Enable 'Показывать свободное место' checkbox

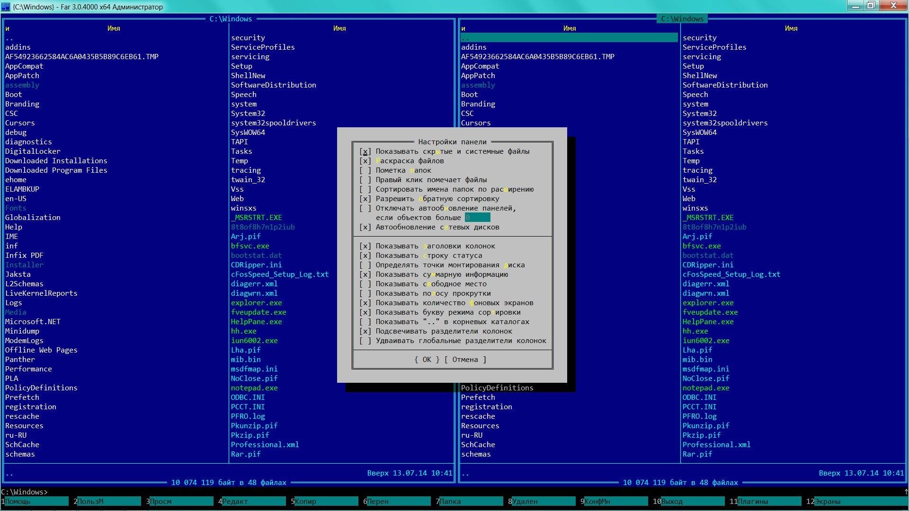tap(365, 284)
